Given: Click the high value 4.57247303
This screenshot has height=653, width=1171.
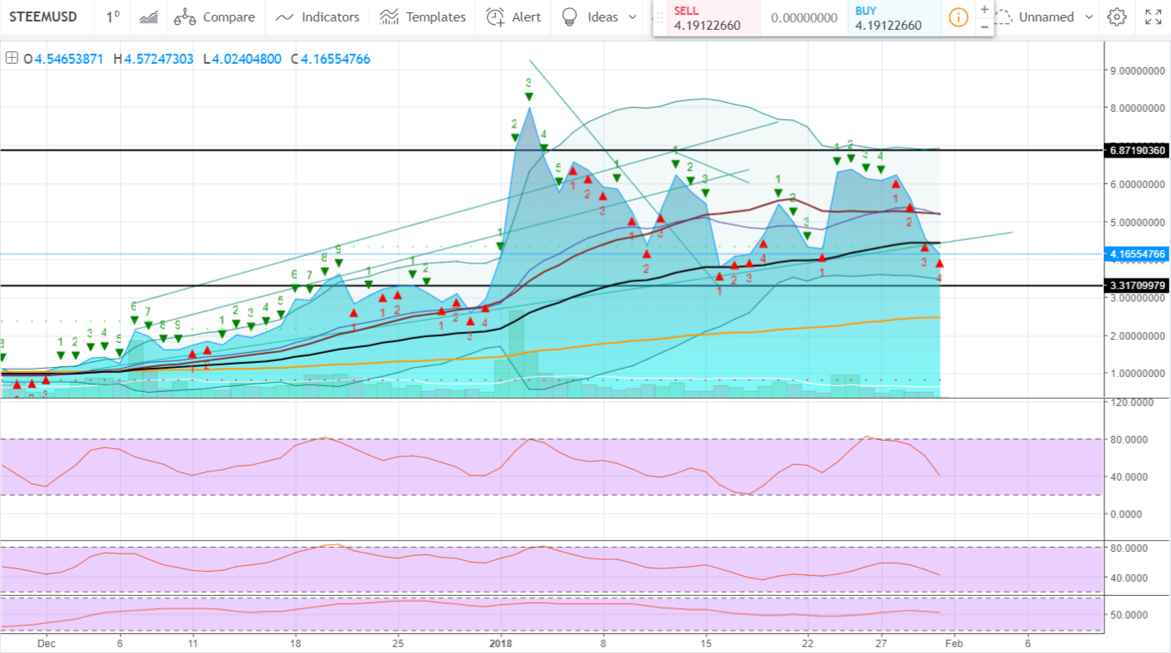Looking at the screenshot, I should (x=159, y=59).
